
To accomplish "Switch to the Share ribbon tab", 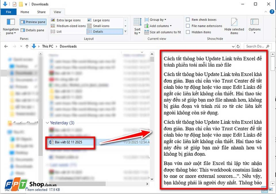I will [x=41, y=12].
